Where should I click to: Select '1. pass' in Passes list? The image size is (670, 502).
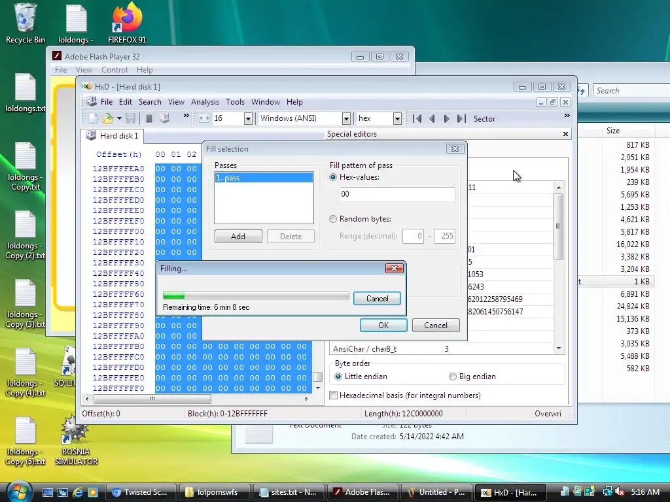tap(264, 178)
